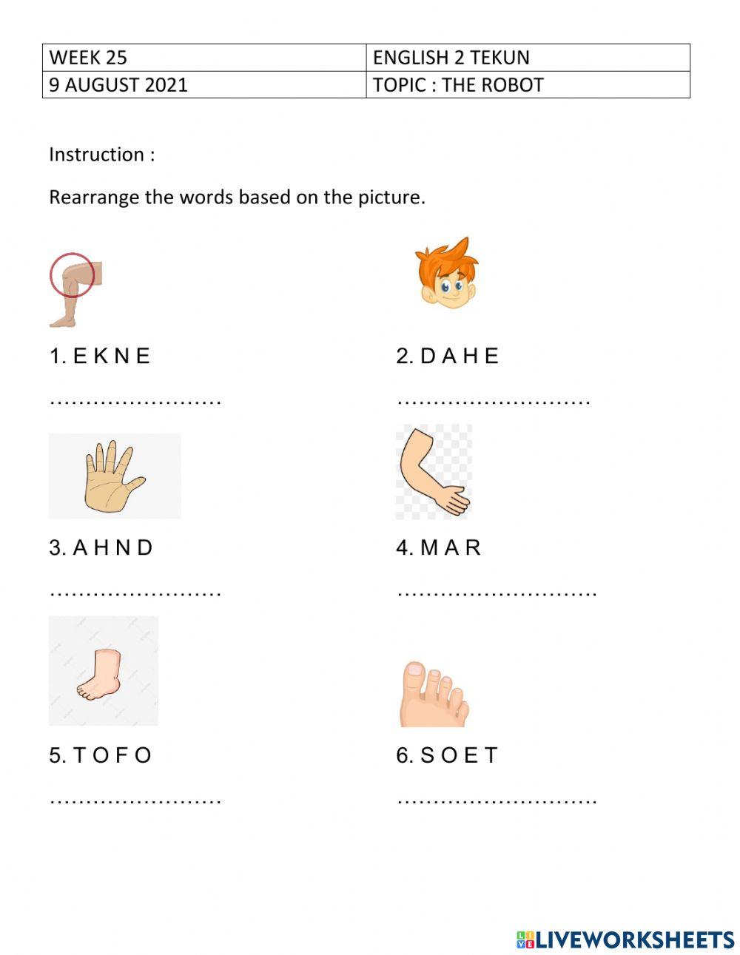Click the ENGLISH 2 TEKUN header cell
Image resolution: width=740 pixels, height=955 pixels.
pos(528,58)
